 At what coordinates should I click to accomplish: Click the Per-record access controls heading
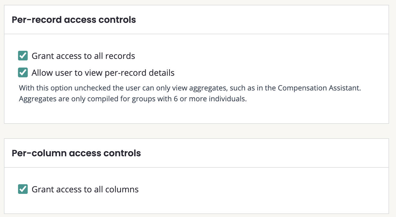pyautogui.click(x=74, y=20)
